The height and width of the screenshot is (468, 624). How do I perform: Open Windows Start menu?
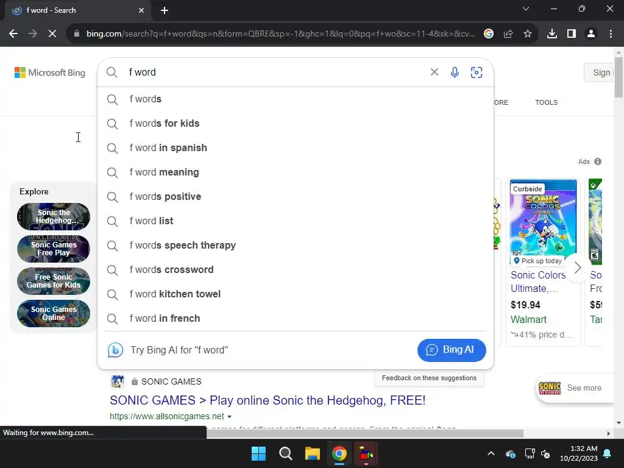click(258, 453)
